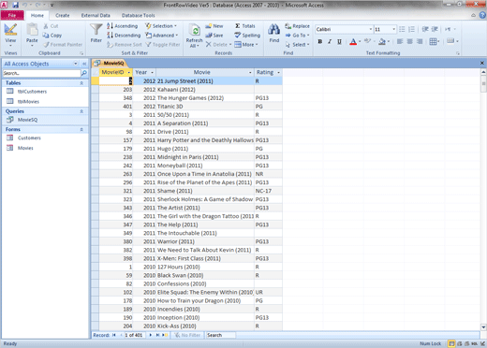Open All Access Objects pane menu
The height and width of the screenshot is (348, 487).
[x=76, y=64]
